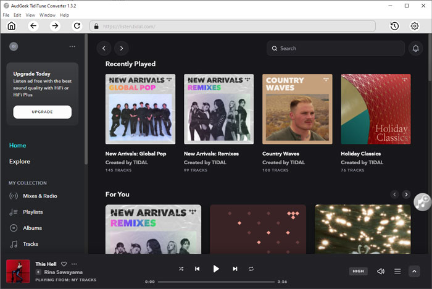The width and height of the screenshot is (432, 289).
Task: Click the Rina Sawayama artist link
Action: coord(64,272)
